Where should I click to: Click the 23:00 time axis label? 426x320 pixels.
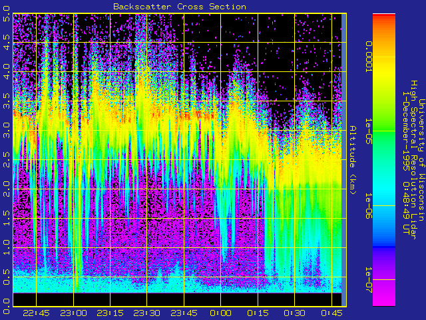[73, 313]
